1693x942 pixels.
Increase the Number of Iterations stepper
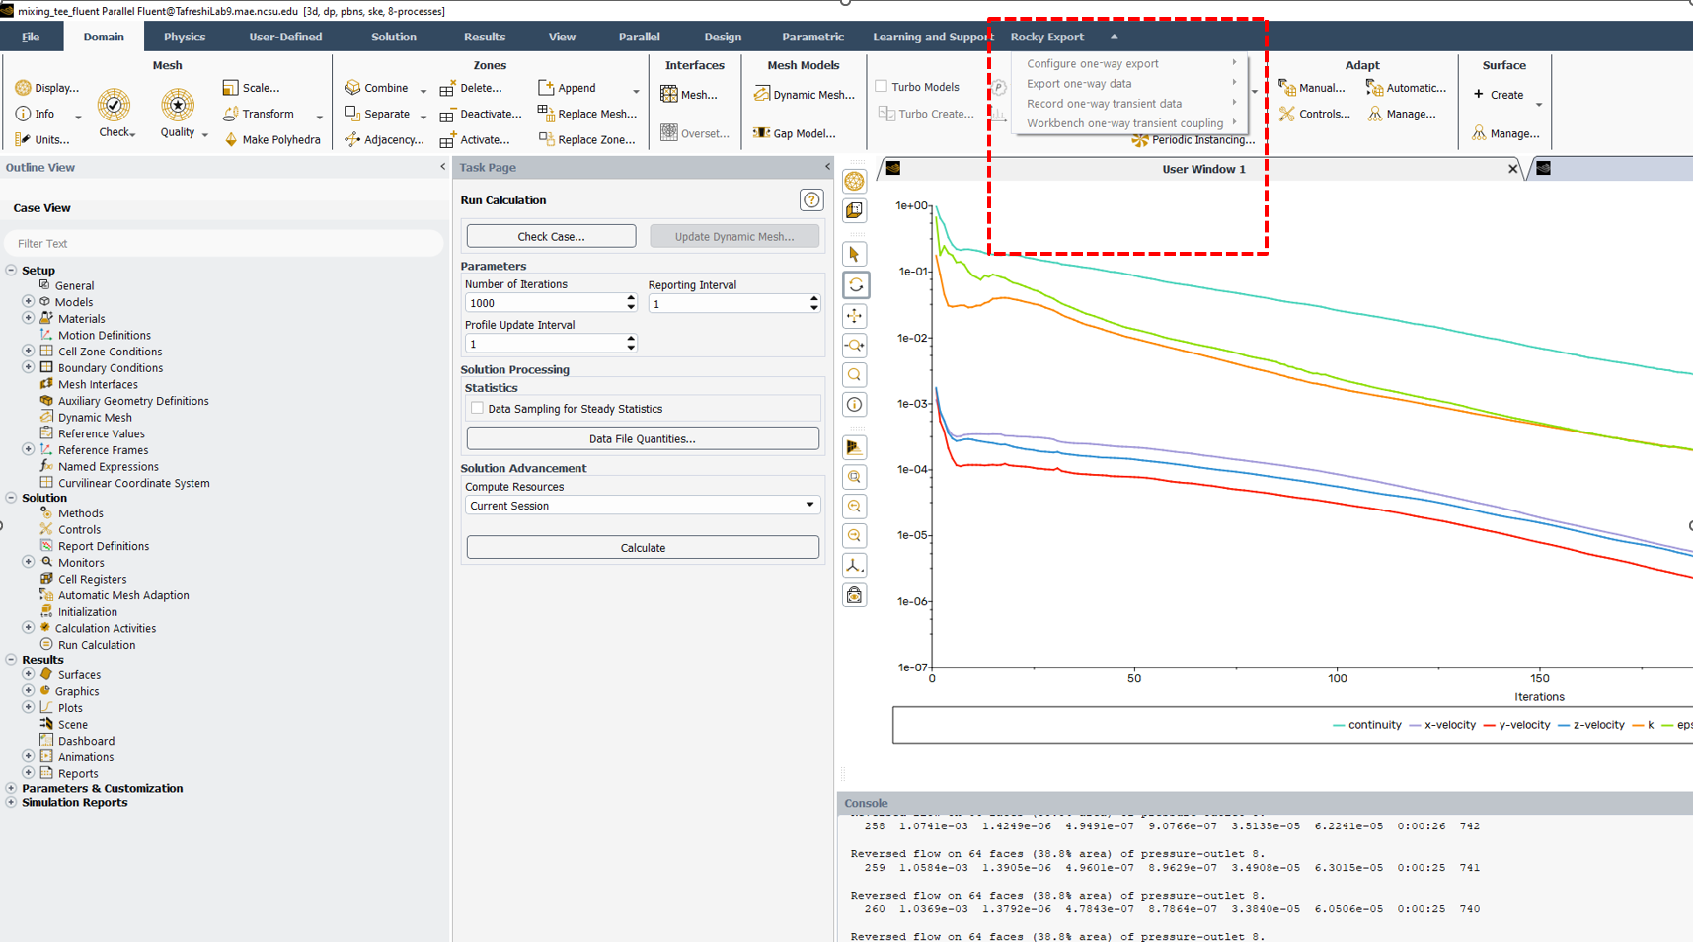click(631, 298)
